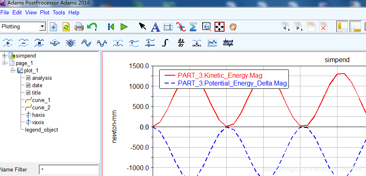Select legend_object in the tree
The image size is (366, 176).
[41, 130]
